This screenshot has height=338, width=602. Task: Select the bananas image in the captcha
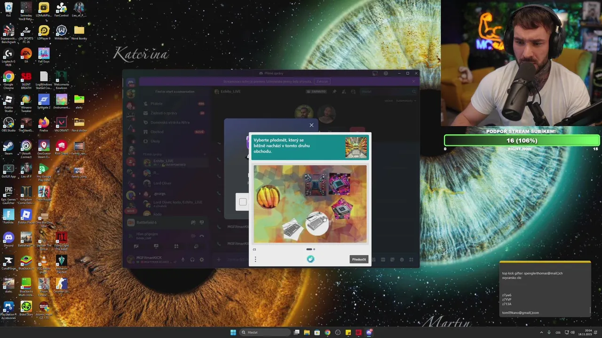268,196
